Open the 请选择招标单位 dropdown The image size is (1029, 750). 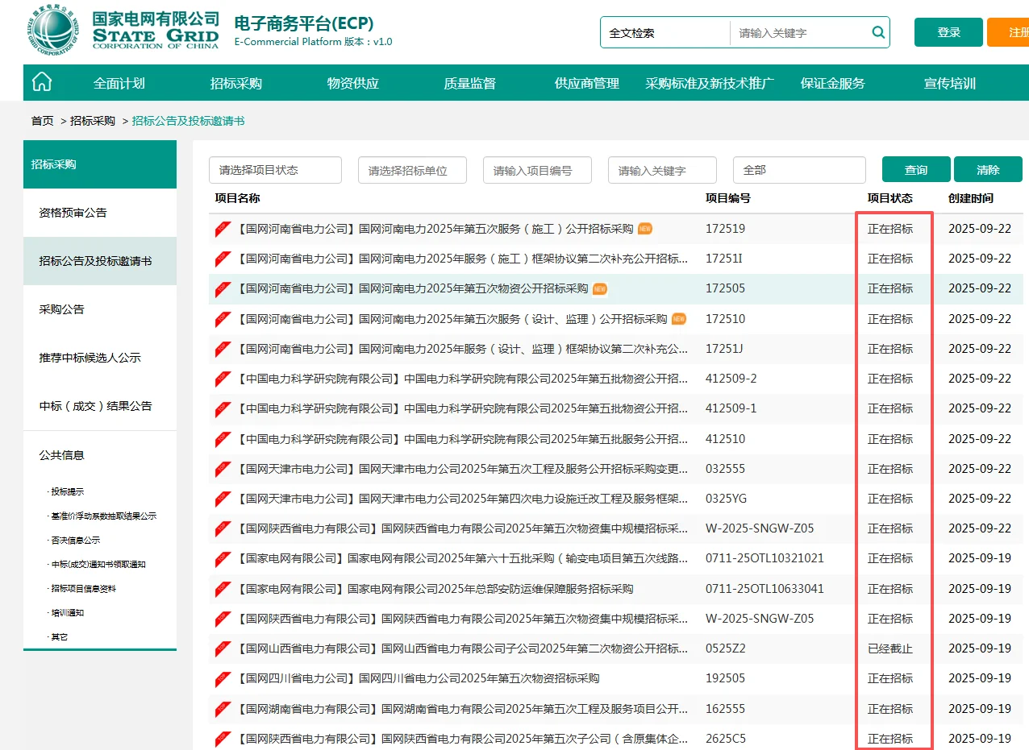412,170
